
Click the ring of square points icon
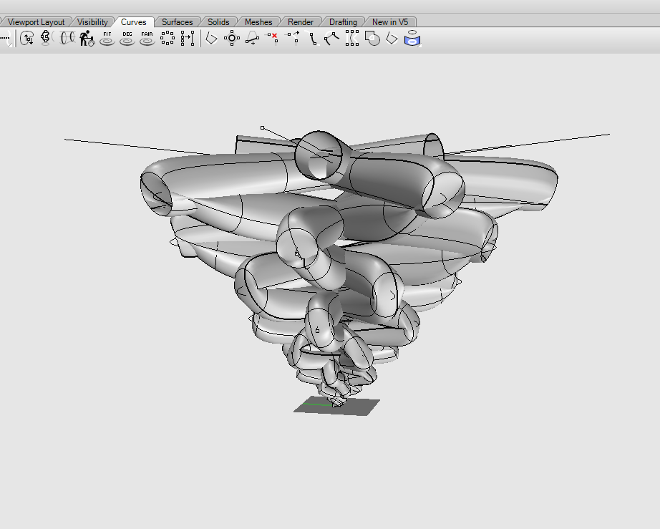[x=168, y=38]
